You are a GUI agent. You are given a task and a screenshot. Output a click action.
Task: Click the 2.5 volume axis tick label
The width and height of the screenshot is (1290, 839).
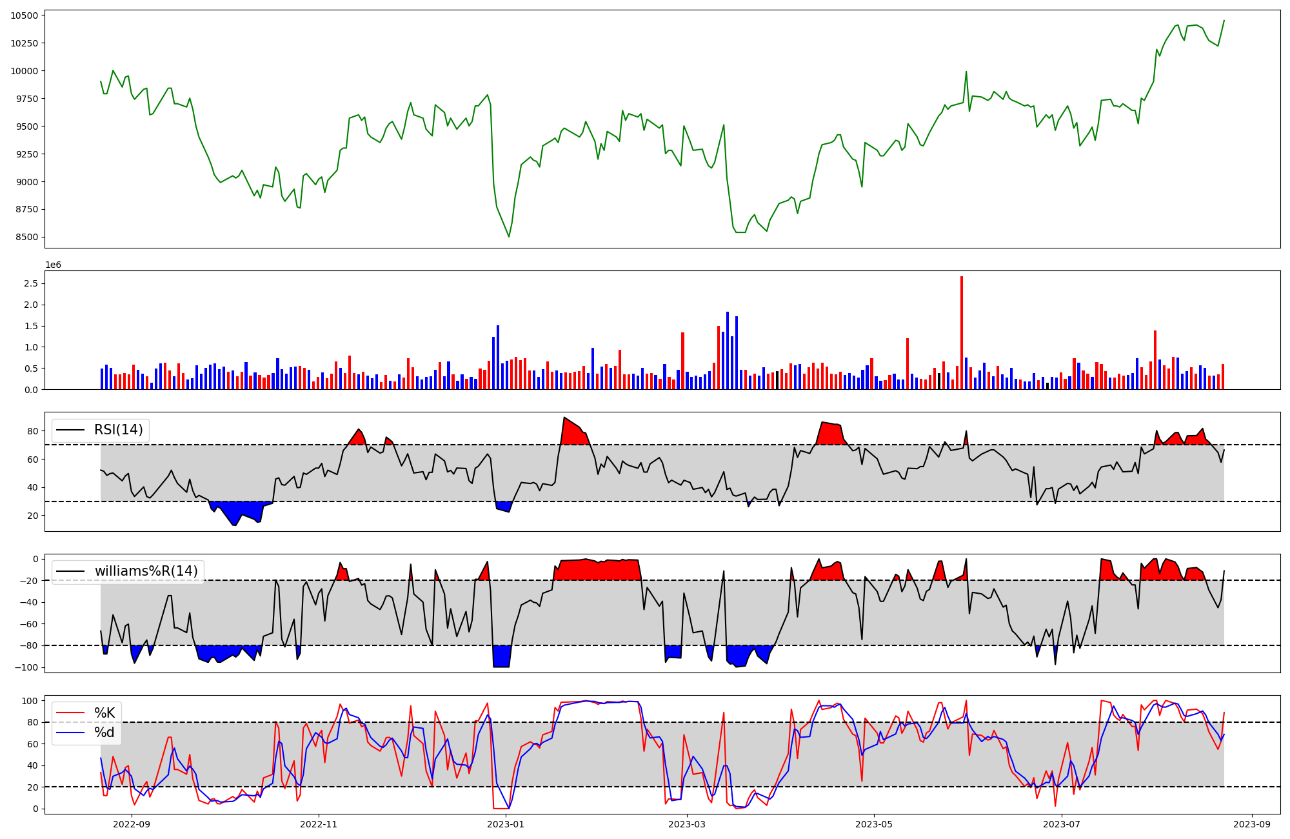31,283
